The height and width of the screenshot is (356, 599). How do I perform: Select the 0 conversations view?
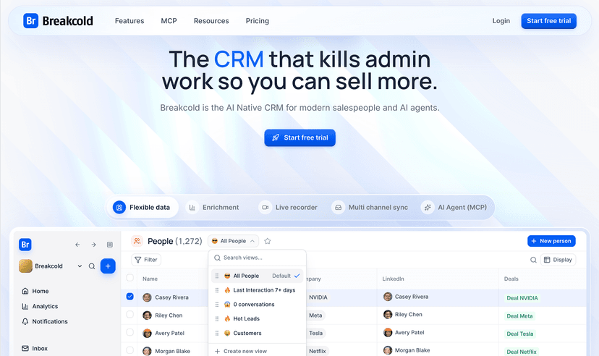click(x=257, y=305)
